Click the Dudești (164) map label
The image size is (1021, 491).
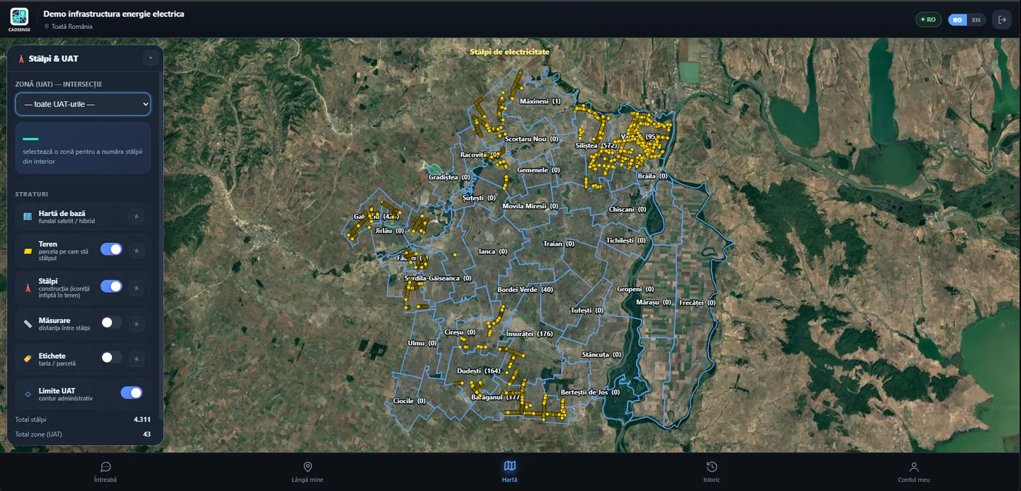click(479, 371)
